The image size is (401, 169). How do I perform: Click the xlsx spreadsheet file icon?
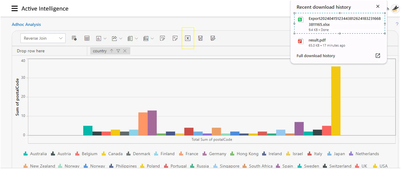coord(301,20)
